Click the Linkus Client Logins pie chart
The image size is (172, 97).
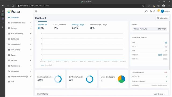[121, 79]
